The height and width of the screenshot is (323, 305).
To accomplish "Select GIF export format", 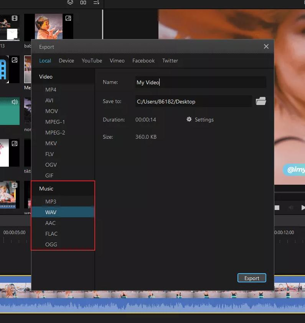I will pyautogui.click(x=49, y=175).
